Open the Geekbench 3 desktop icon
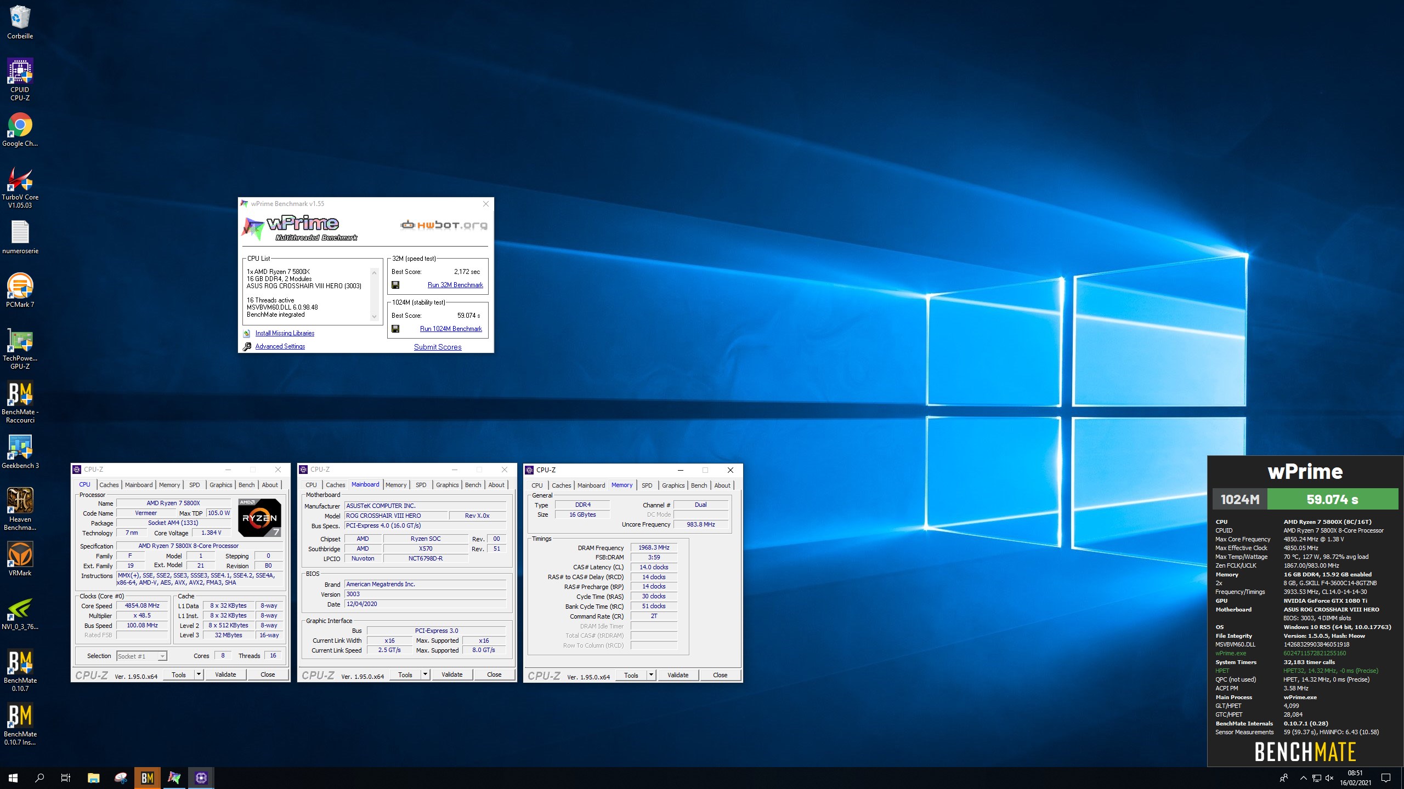 tap(20, 452)
